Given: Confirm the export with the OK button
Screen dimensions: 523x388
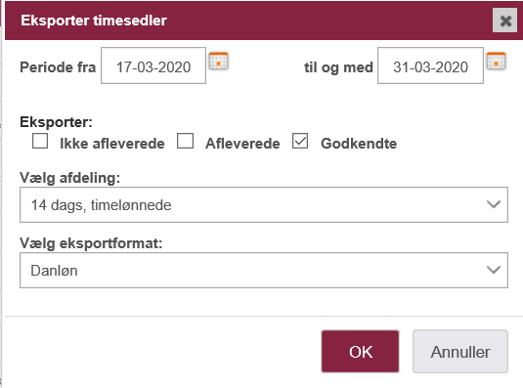Looking at the screenshot, I should point(360,351).
